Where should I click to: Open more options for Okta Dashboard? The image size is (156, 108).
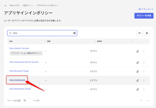[144, 80]
